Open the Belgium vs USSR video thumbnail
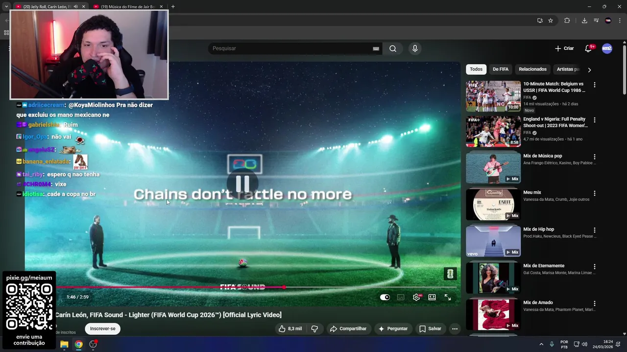Screen dimensions: 627x352 pos(493,96)
